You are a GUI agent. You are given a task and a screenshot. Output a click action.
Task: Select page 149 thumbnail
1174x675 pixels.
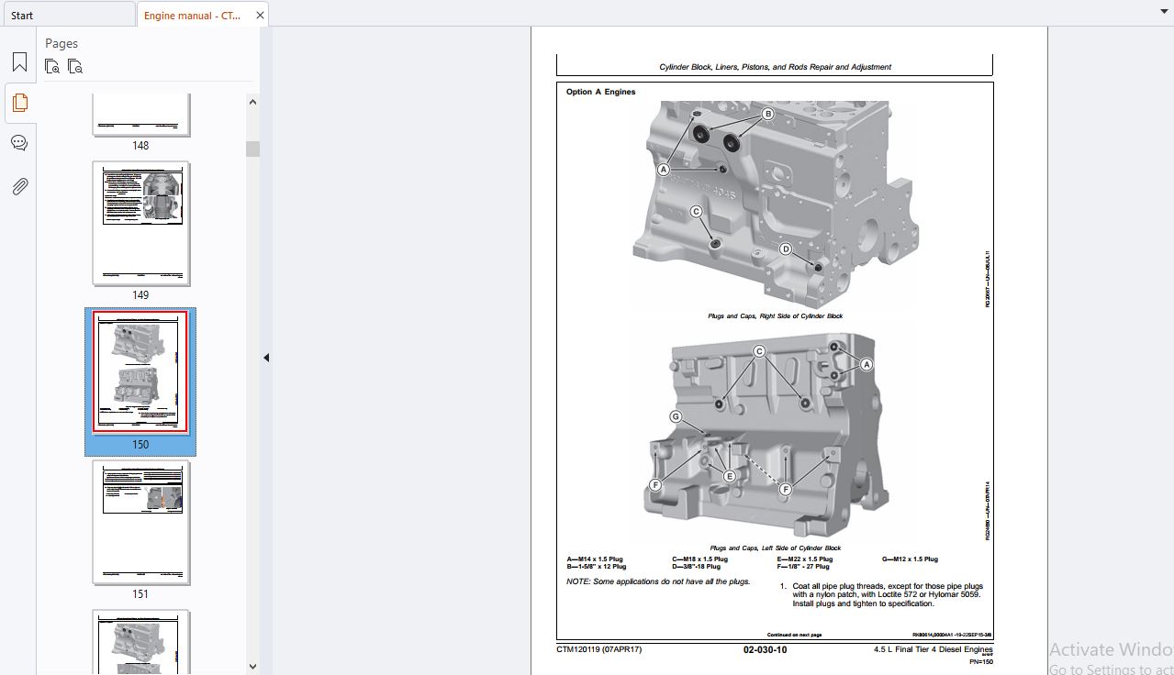(x=140, y=224)
